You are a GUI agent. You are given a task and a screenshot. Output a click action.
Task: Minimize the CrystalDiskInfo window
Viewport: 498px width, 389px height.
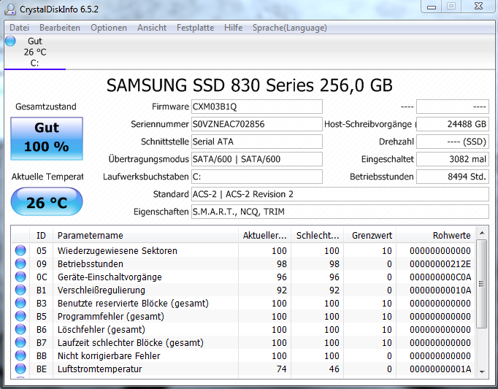[x=432, y=7]
